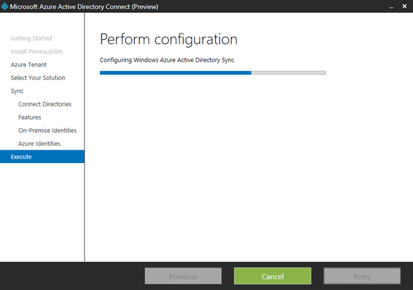Click the configuration progress bar
The image size is (413, 290).
(x=213, y=73)
